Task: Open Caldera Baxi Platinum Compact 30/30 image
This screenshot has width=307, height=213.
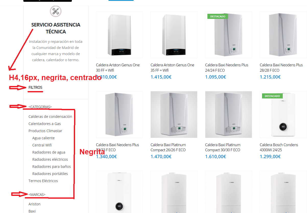Action: (229, 115)
